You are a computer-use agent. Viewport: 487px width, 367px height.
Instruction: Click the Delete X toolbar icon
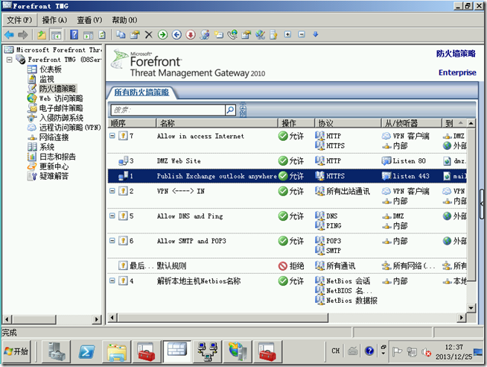149,34
